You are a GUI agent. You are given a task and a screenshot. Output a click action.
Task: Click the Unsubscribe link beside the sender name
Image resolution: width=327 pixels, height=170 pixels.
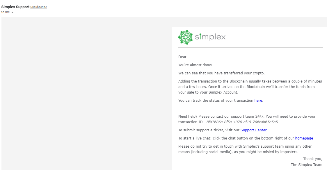39,7
